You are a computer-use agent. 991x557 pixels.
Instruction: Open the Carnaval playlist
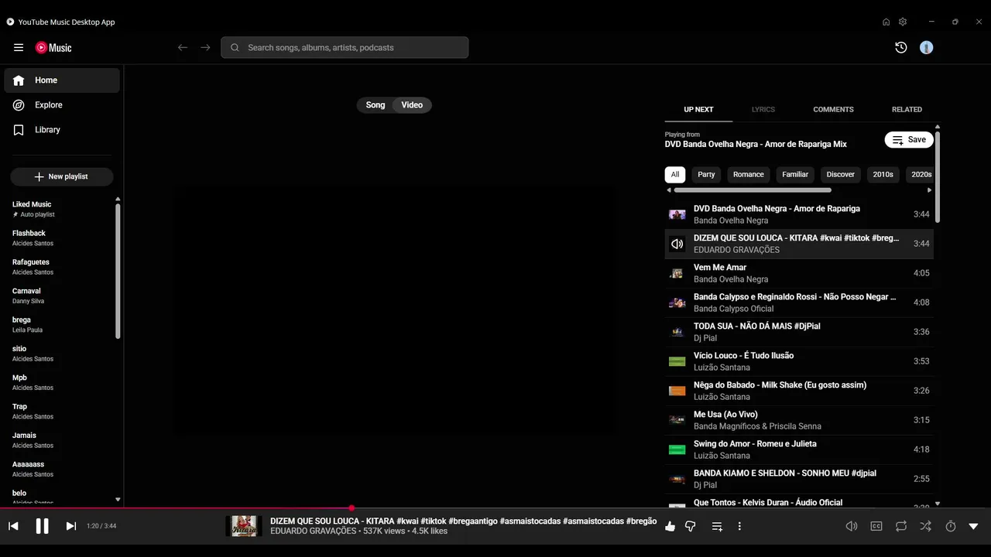pyautogui.click(x=60, y=296)
